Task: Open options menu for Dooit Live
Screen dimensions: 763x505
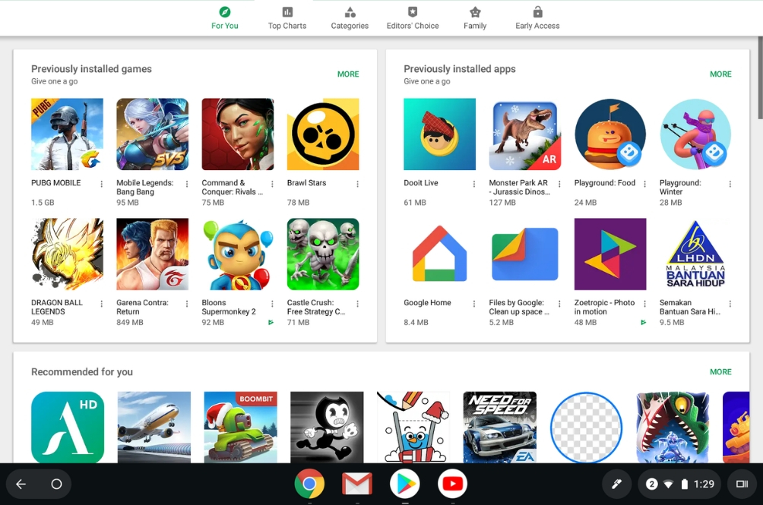Action: click(x=474, y=184)
